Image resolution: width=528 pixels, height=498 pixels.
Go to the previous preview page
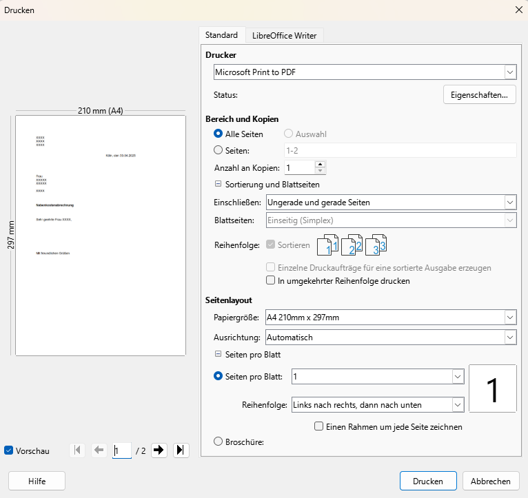point(99,450)
